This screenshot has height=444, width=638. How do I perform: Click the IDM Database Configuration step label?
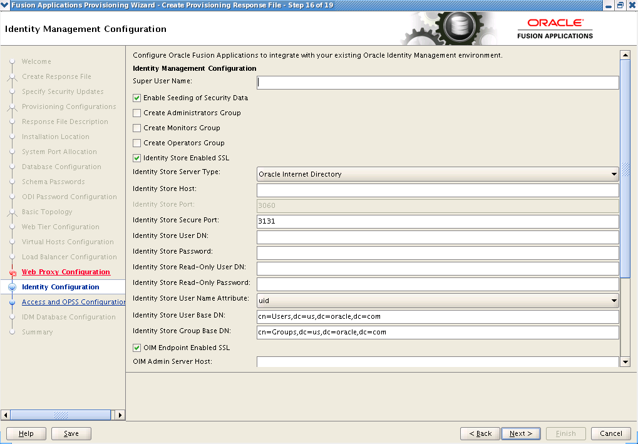tap(68, 317)
